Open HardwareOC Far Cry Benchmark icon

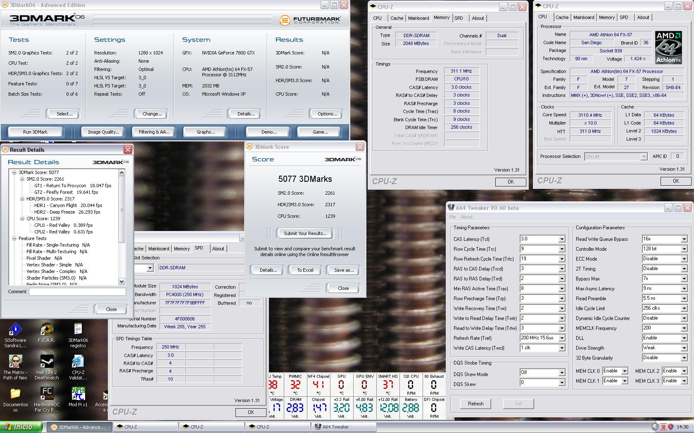[x=47, y=394]
